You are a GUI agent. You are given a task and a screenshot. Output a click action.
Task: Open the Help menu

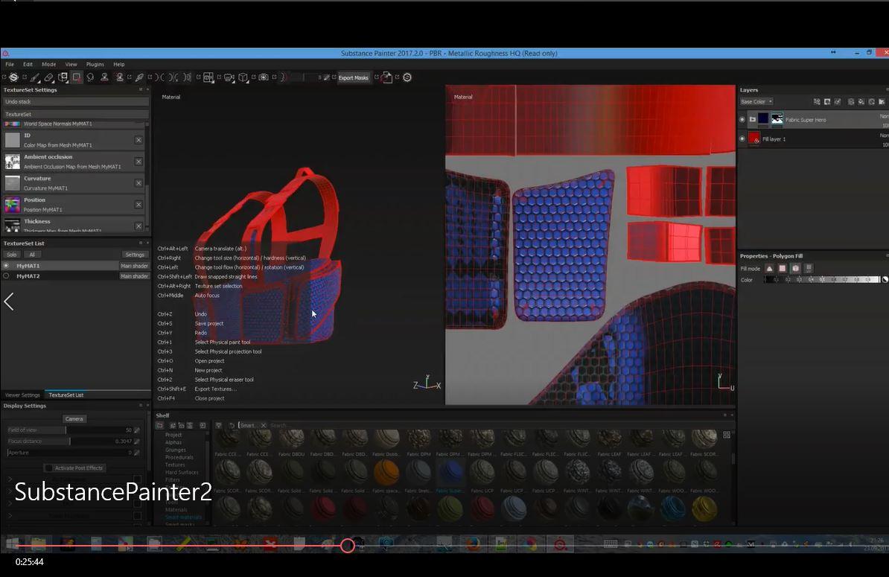coord(118,65)
